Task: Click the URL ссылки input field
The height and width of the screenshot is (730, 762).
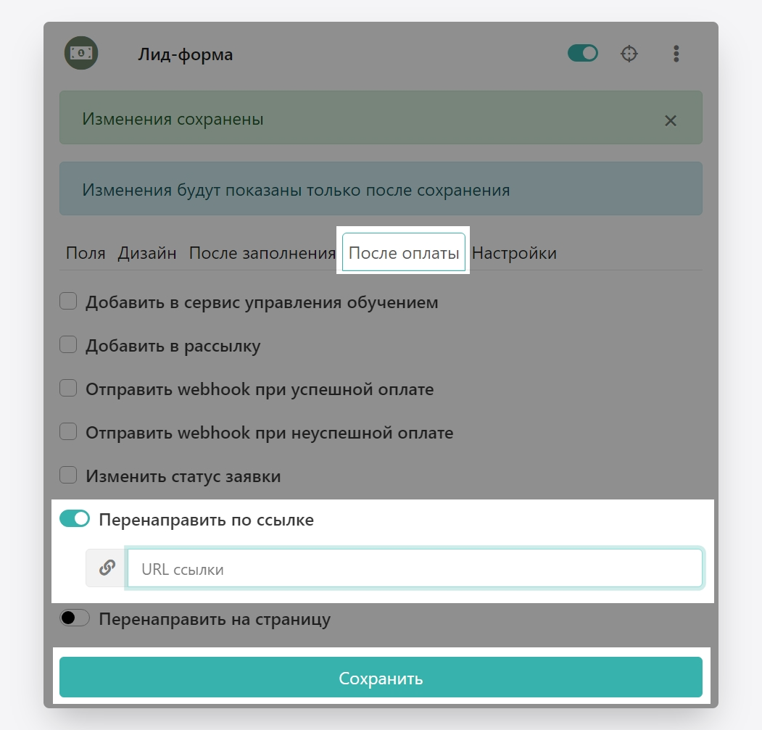Action: click(414, 568)
